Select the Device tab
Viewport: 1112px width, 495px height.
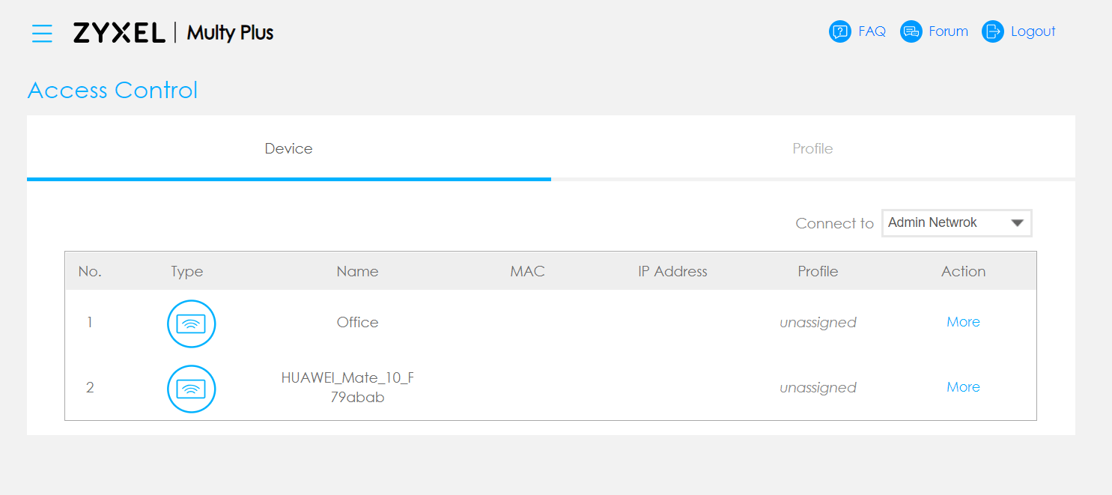(x=288, y=148)
